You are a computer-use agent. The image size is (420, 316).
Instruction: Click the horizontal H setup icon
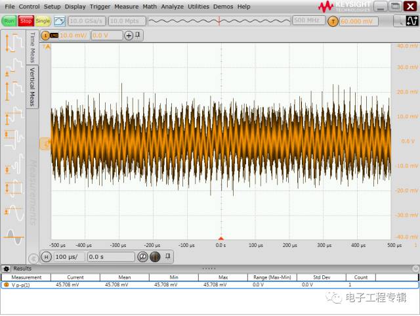pyautogui.click(x=46, y=257)
